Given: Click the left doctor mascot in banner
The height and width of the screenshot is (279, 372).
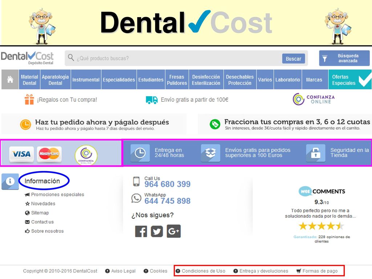Looking at the screenshot, I should [x=43, y=26].
